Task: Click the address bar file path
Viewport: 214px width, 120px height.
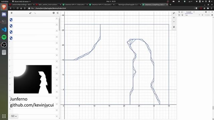Action: (50, 8)
